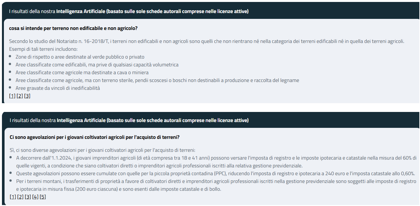Click the bullet starting "A decorrere dall'1.1.2024"
The width and height of the screenshot is (420, 206).
coord(216,162)
